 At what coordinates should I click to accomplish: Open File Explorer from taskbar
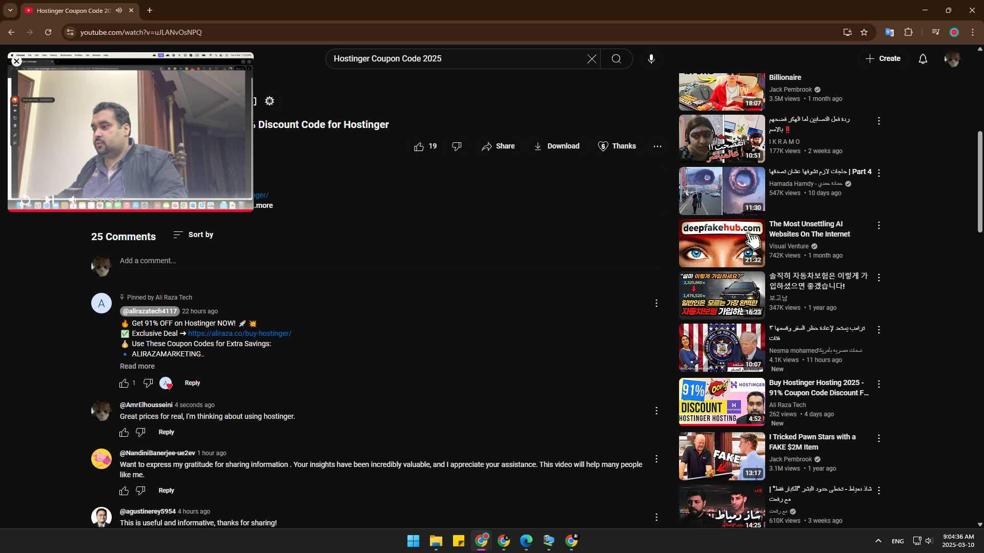436,541
